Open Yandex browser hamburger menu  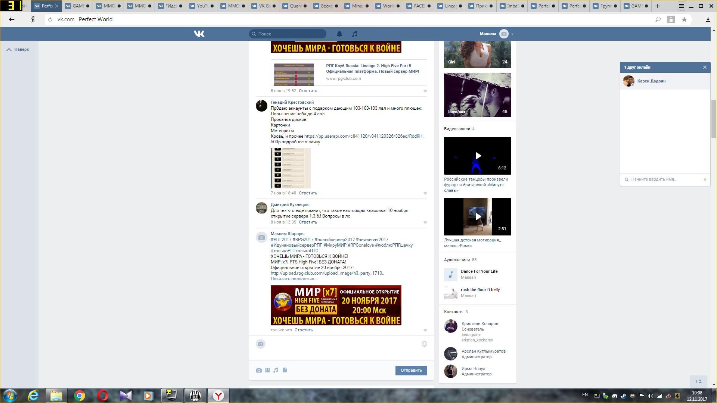pos(681,6)
